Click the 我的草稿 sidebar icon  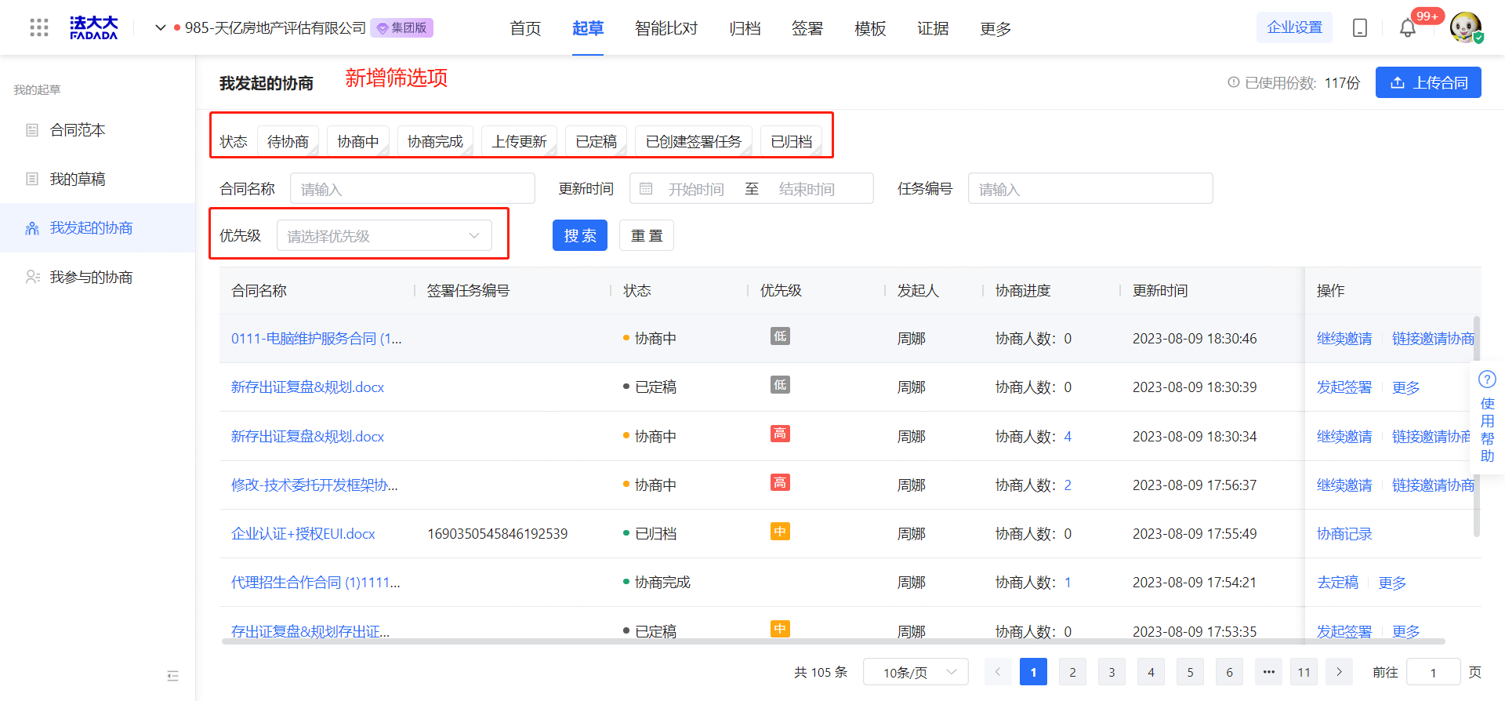[x=32, y=179]
